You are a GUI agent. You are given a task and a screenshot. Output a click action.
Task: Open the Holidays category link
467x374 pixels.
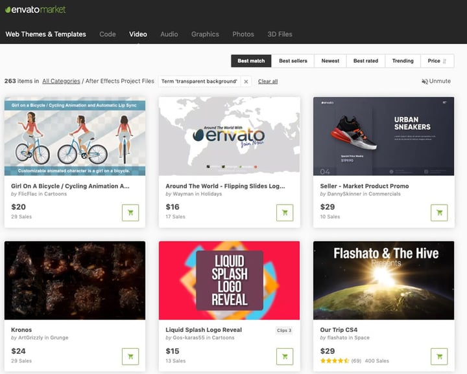pos(211,194)
